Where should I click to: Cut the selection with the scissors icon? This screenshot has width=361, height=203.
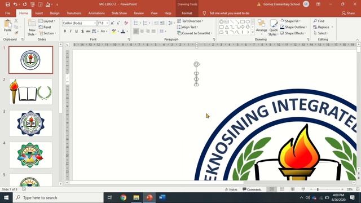click(x=16, y=21)
